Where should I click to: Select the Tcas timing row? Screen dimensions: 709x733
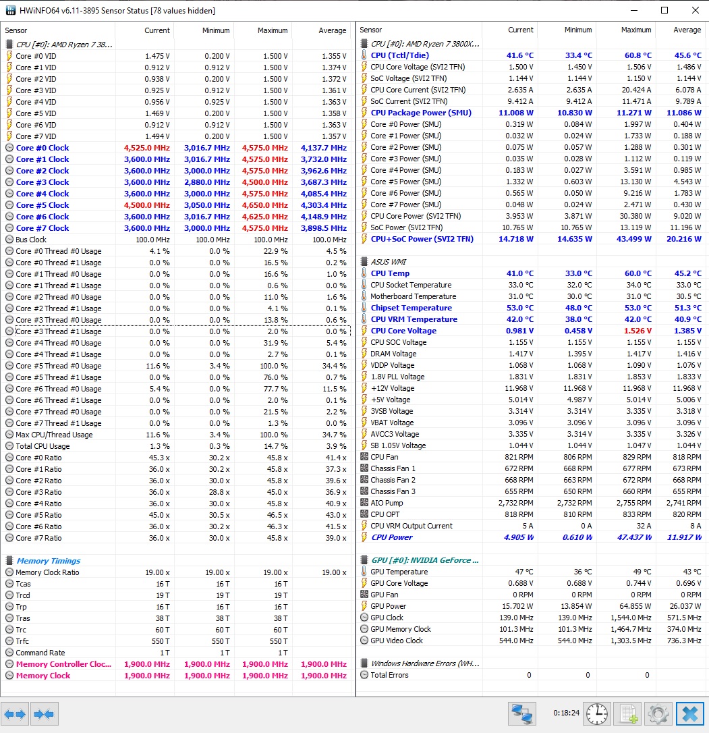pyautogui.click(x=176, y=584)
